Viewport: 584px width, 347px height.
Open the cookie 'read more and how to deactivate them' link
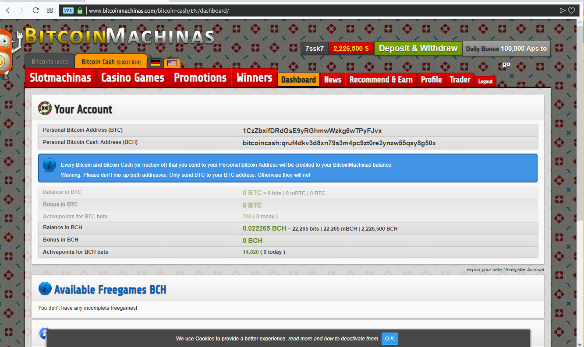click(333, 339)
